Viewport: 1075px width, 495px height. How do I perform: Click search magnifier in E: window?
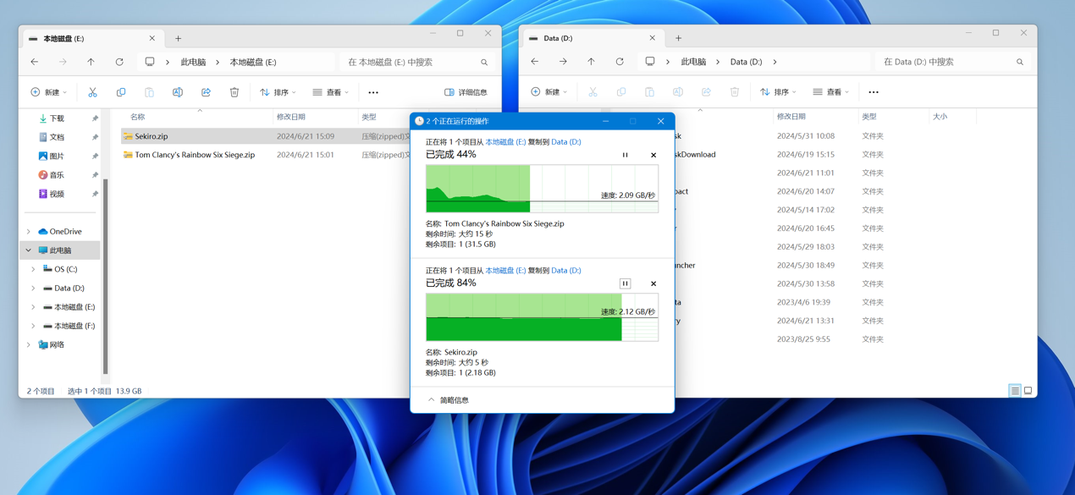[484, 63]
